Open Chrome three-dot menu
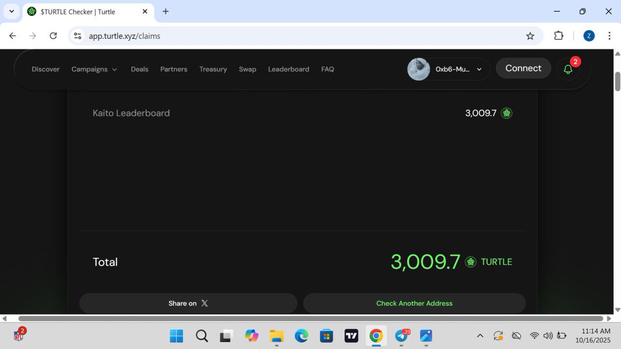The width and height of the screenshot is (621, 349). click(609, 36)
